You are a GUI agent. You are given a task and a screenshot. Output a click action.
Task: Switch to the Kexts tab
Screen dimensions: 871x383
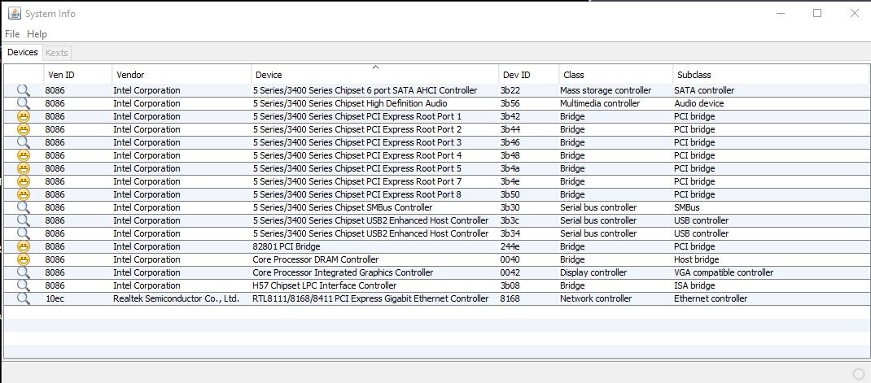click(x=57, y=53)
